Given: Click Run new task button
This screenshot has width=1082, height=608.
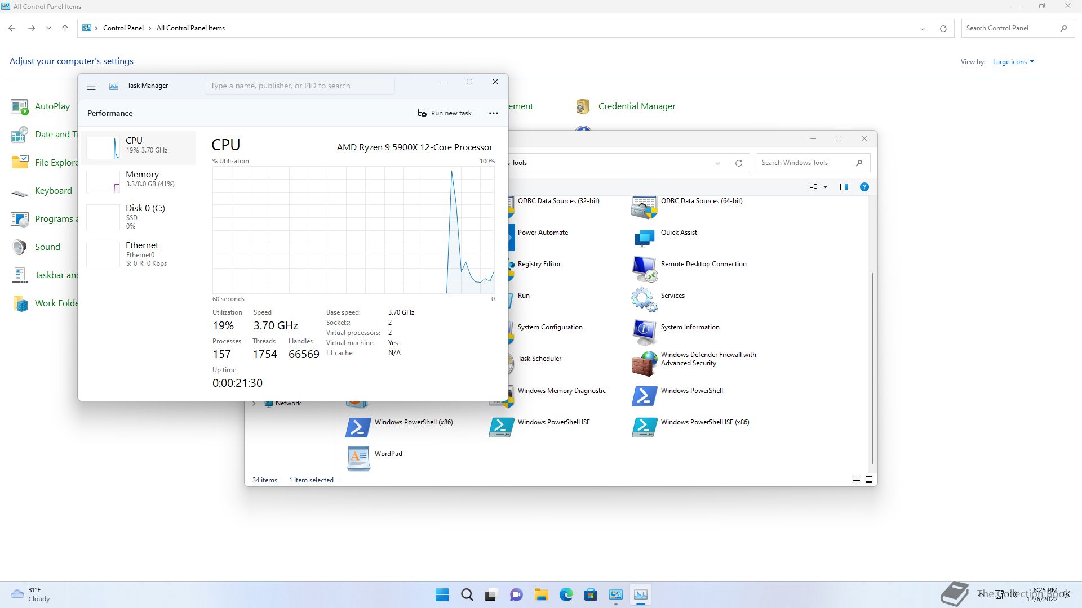Looking at the screenshot, I should click(x=445, y=113).
